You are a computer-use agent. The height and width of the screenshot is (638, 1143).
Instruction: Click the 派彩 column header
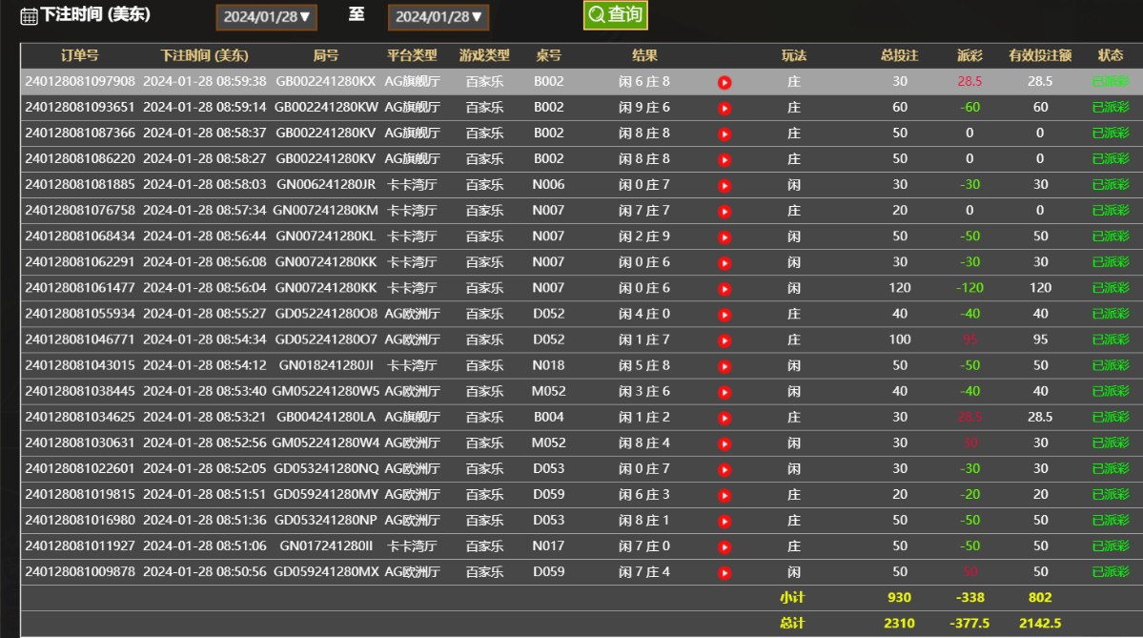970,56
